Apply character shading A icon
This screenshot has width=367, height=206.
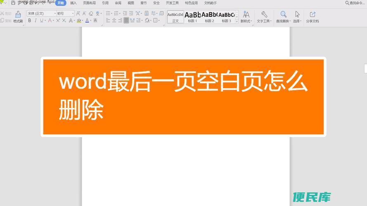95,21
